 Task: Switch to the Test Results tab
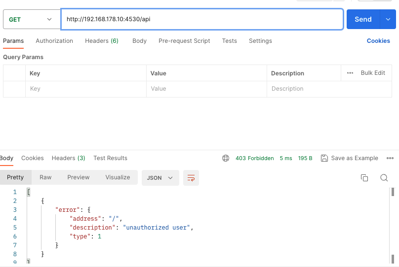point(110,158)
